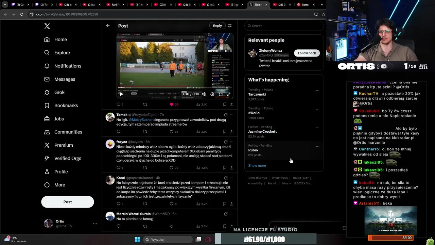This screenshot has height=245, width=435.
Task: Open the Ortis account switcher menu
Action: click(x=71, y=224)
